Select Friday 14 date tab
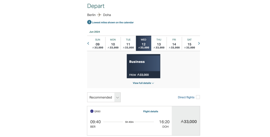Image resolution: width=270 pixels, height=137 pixels. click(174, 43)
